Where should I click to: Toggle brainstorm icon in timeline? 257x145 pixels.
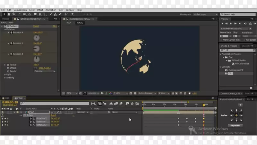pyautogui.click(x=127, y=103)
